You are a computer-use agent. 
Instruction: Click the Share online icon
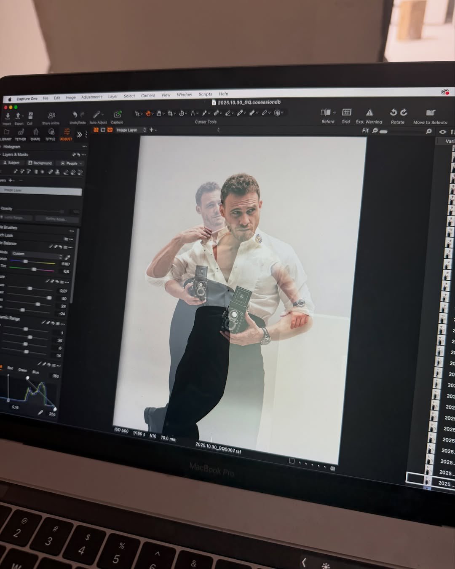[51, 115]
